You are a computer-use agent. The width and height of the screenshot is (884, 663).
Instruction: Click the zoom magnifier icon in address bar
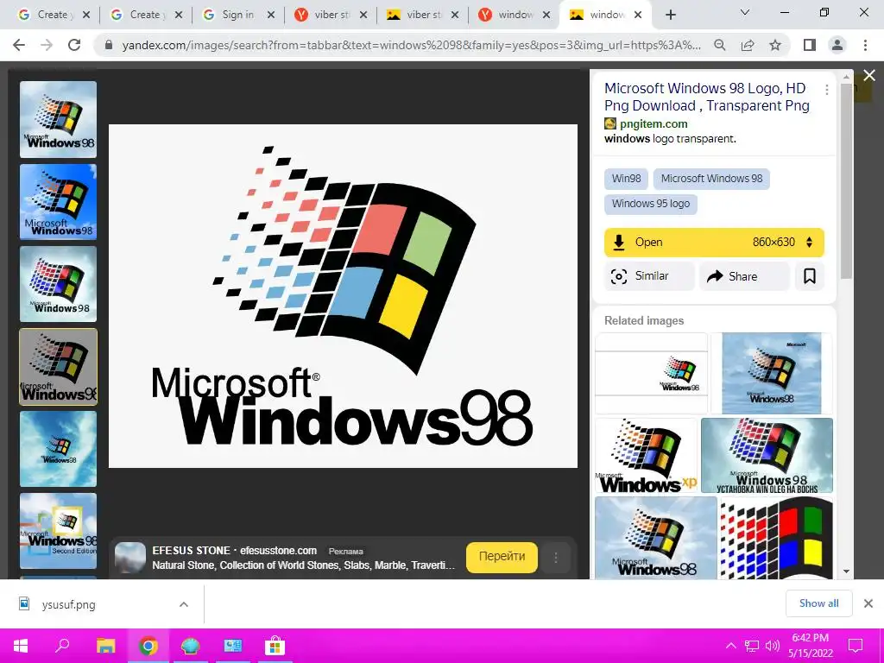coord(720,45)
